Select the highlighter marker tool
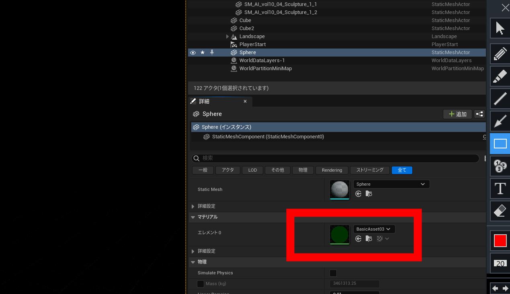Image resolution: width=510 pixels, height=294 pixels. pyautogui.click(x=500, y=76)
